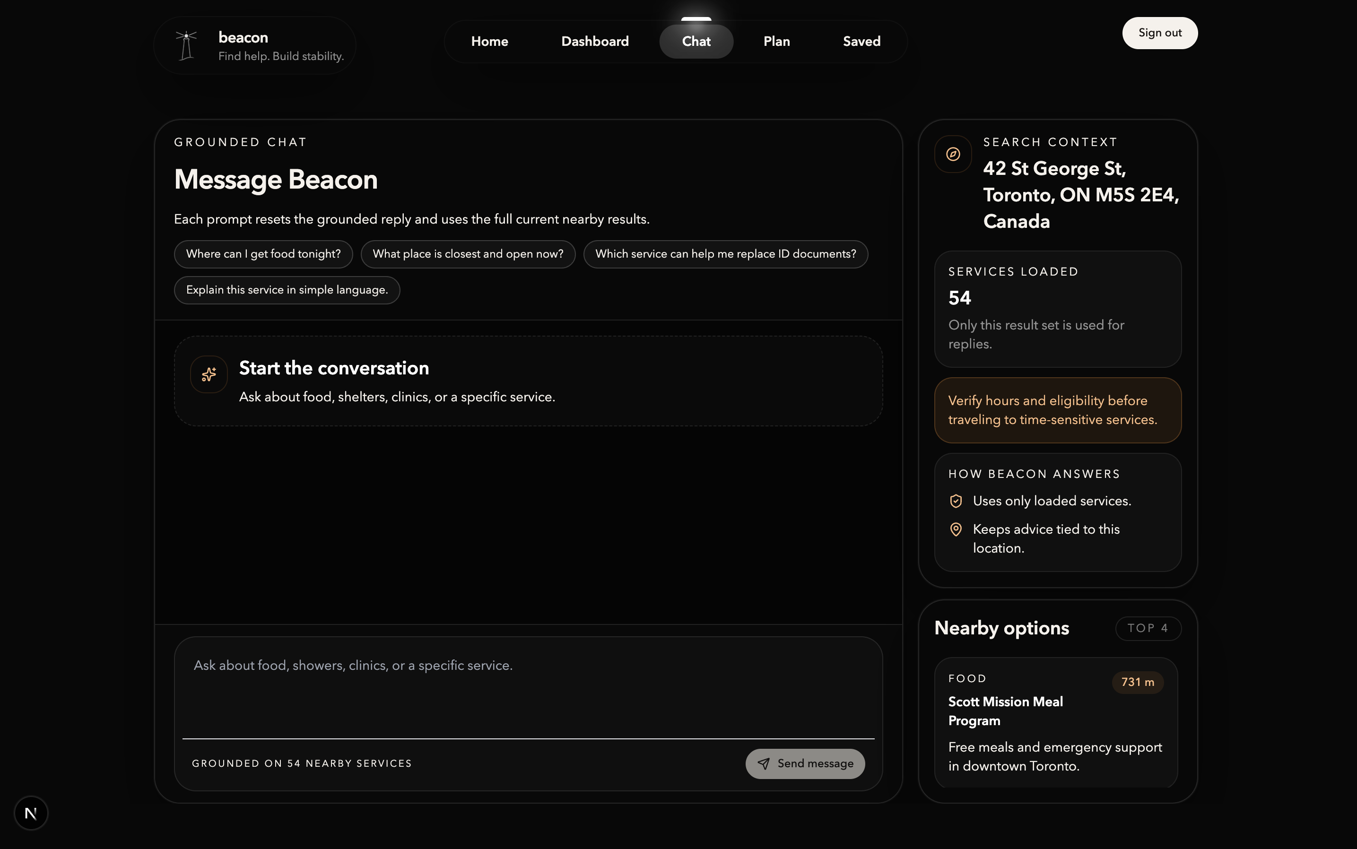Select the replace ID documents prompt chip
The width and height of the screenshot is (1357, 849).
coord(725,254)
